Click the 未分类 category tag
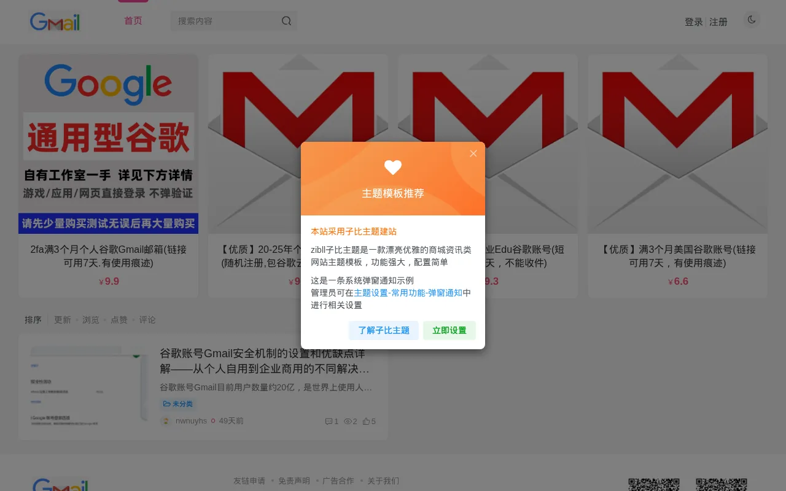The width and height of the screenshot is (786, 491). (x=178, y=404)
